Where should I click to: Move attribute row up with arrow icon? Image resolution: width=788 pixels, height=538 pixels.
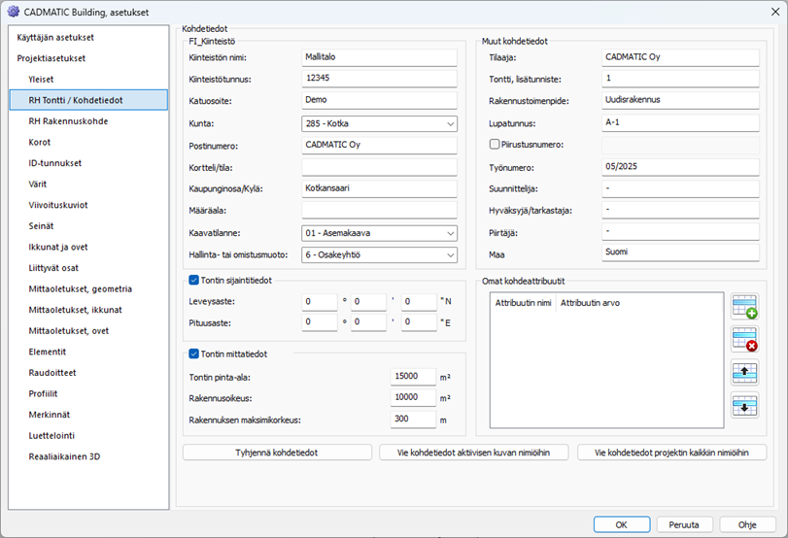point(745,372)
